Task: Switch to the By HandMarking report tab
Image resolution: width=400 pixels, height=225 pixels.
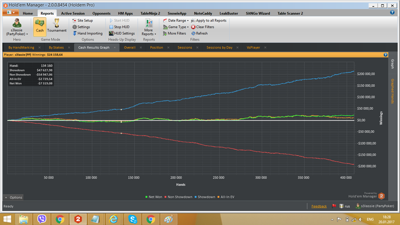Action: coord(21,47)
